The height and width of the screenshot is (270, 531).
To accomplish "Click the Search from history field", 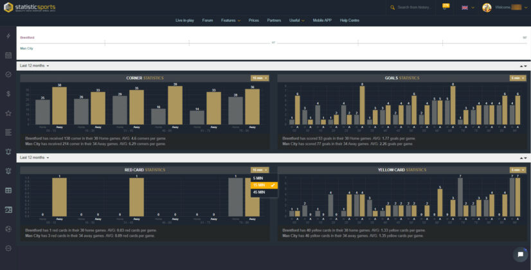I will (x=413, y=7).
